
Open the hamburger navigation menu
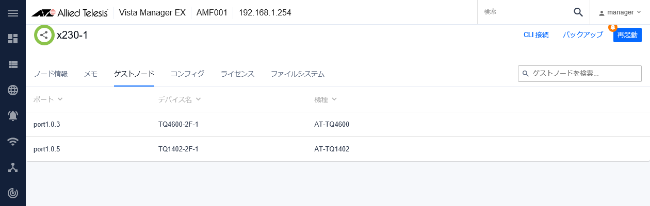13,13
